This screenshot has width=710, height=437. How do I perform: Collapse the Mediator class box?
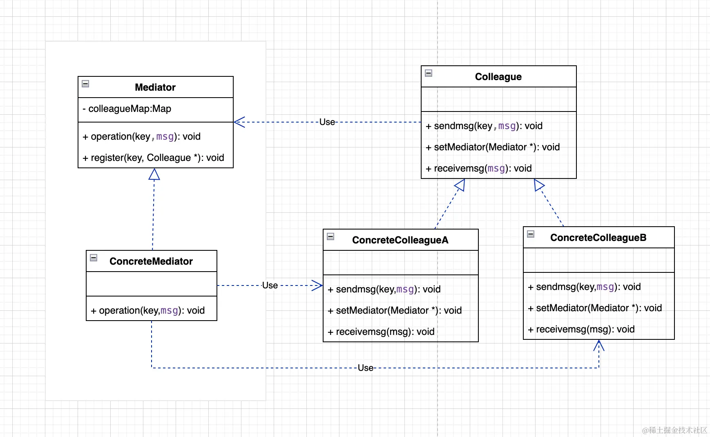[85, 84]
